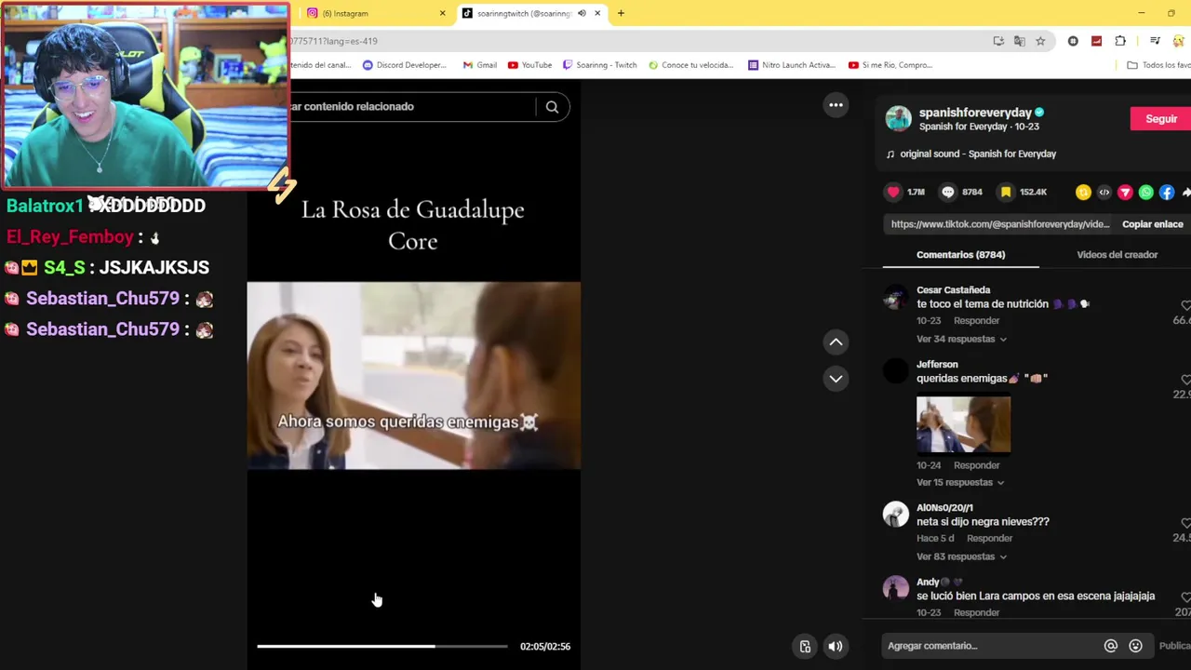Open the three-dot more options menu

[x=836, y=105]
